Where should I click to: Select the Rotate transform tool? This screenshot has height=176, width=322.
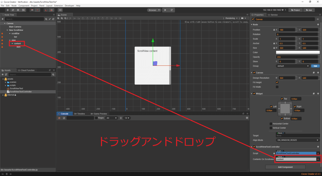pos(13,10)
